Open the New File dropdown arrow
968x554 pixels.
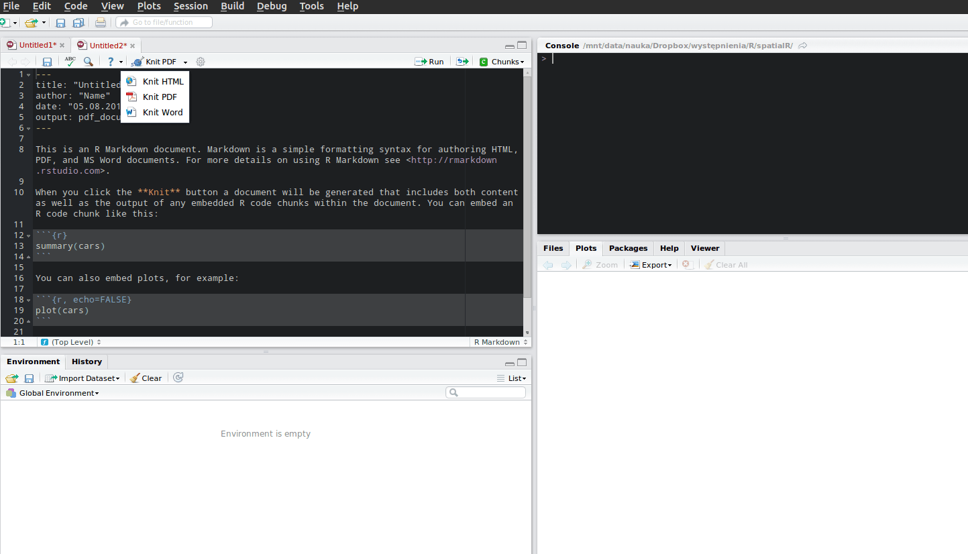[15, 23]
